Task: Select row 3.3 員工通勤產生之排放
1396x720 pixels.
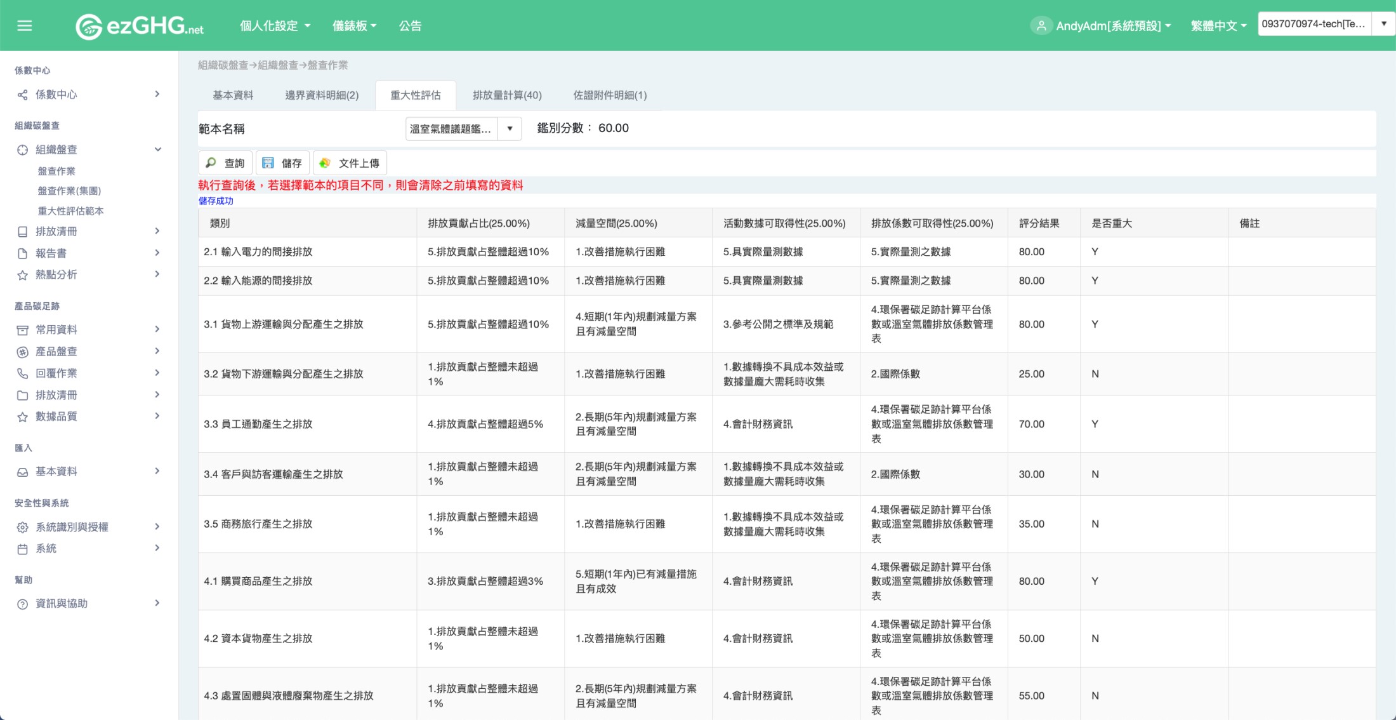Action: (x=787, y=424)
